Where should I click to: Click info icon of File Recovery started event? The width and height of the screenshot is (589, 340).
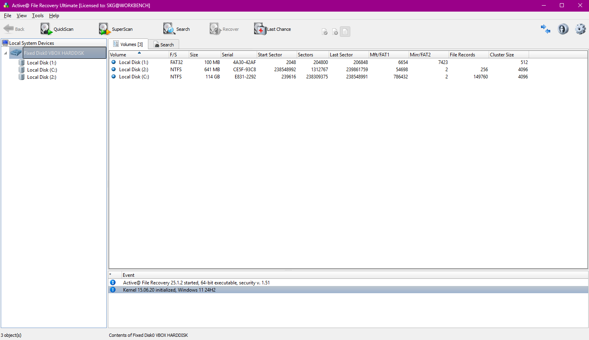point(113,282)
